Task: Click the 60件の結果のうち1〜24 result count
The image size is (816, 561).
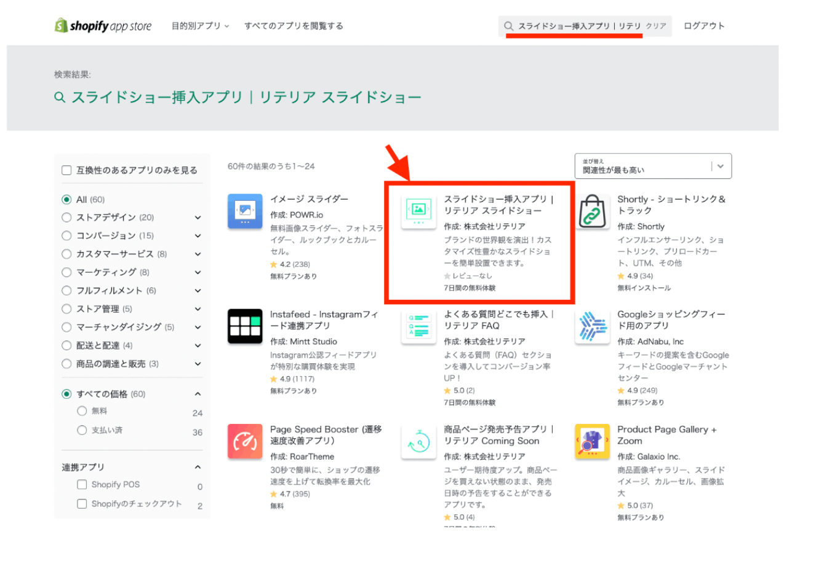Action: [x=271, y=166]
